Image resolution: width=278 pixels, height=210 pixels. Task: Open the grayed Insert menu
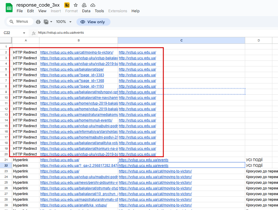pos(56,11)
